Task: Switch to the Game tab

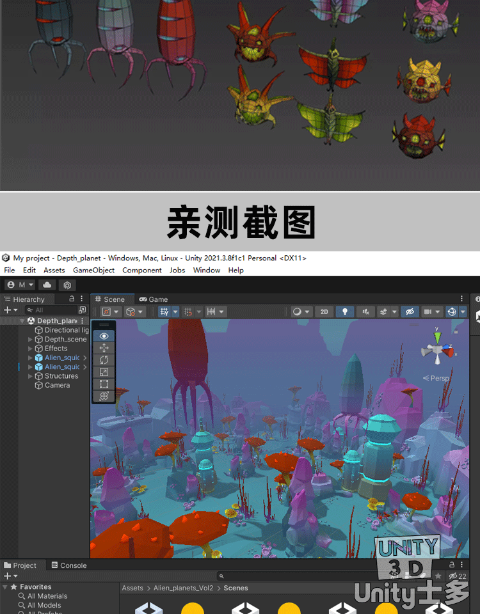Action: click(154, 299)
